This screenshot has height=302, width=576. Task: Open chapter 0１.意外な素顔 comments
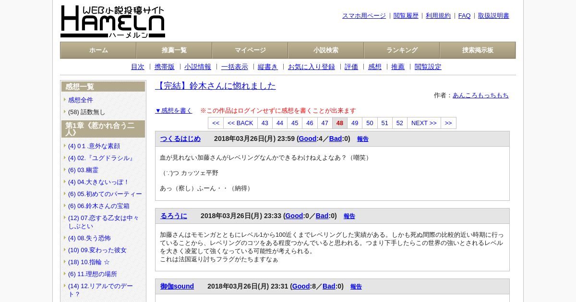point(94,146)
